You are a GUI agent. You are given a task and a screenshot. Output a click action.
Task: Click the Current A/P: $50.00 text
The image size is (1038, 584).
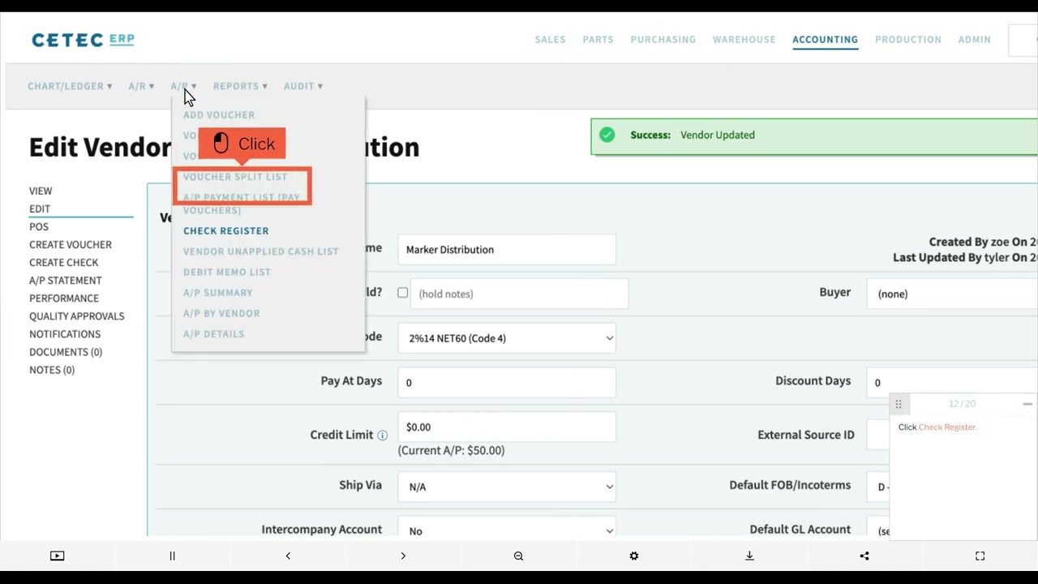coord(451,450)
